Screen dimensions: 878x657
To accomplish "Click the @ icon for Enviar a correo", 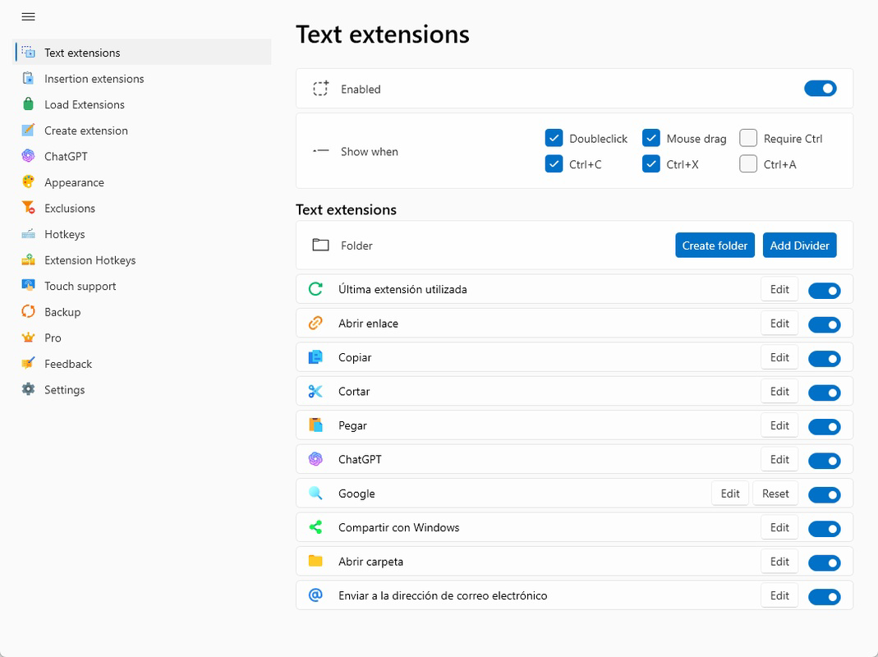I will point(316,595).
